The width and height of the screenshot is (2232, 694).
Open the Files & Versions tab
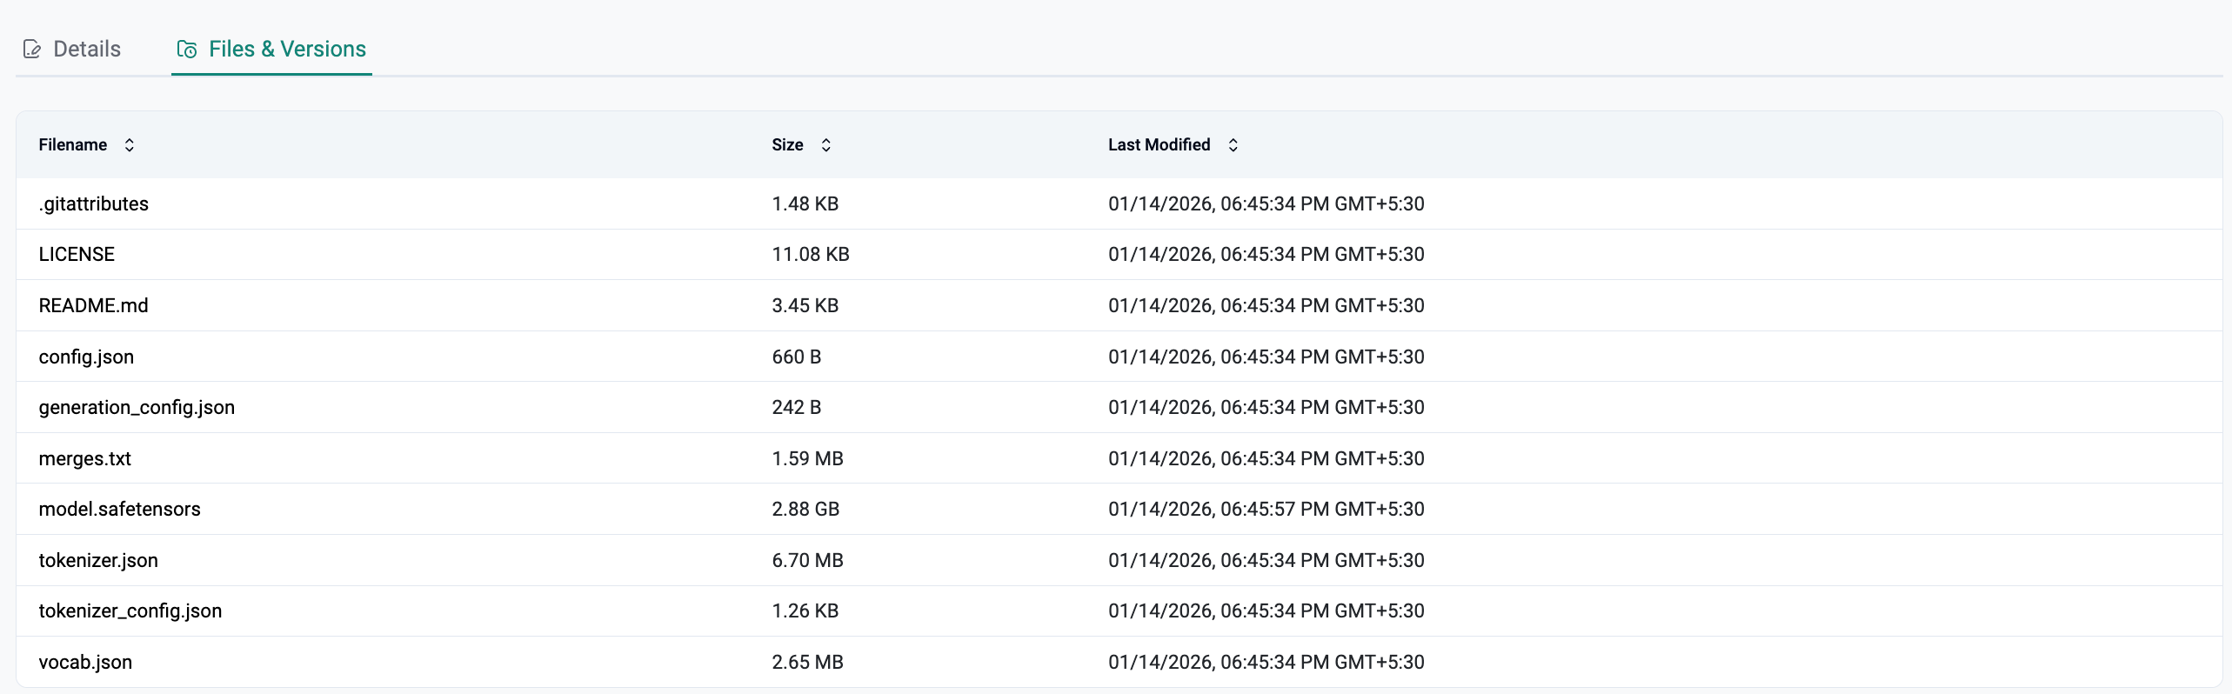click(x=287, y=50)
